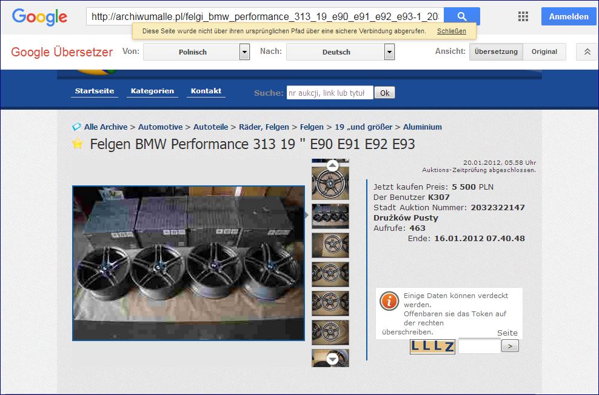Switch view to Übersetzung
The image size is (599, 395).
point(496,51)
